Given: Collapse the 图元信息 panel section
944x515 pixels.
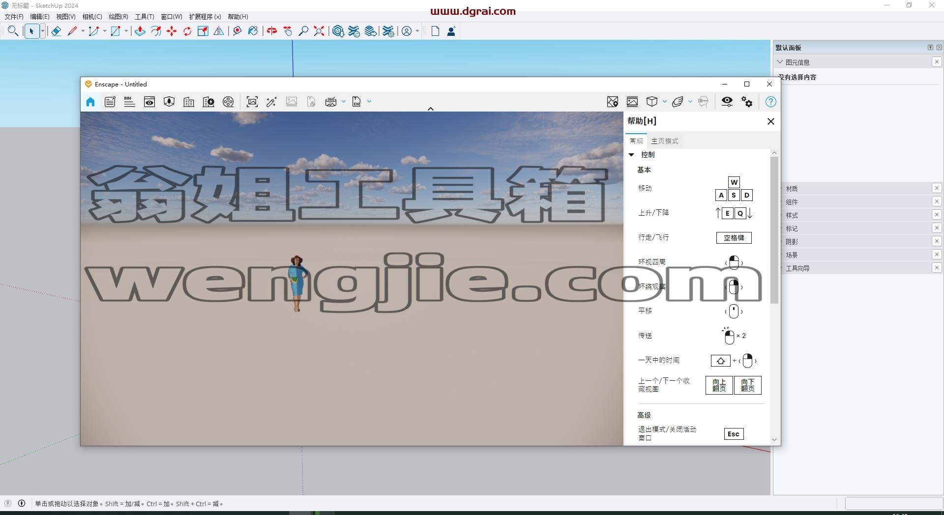Looking at the screenshot, I should [x=780, y=62].
